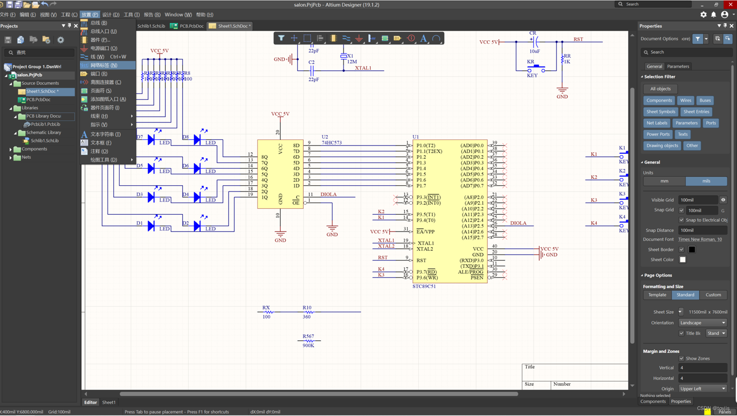Open the Sheet Size dropdown arrow
This screenshot has width=737, height=416.
click(681, 312)
